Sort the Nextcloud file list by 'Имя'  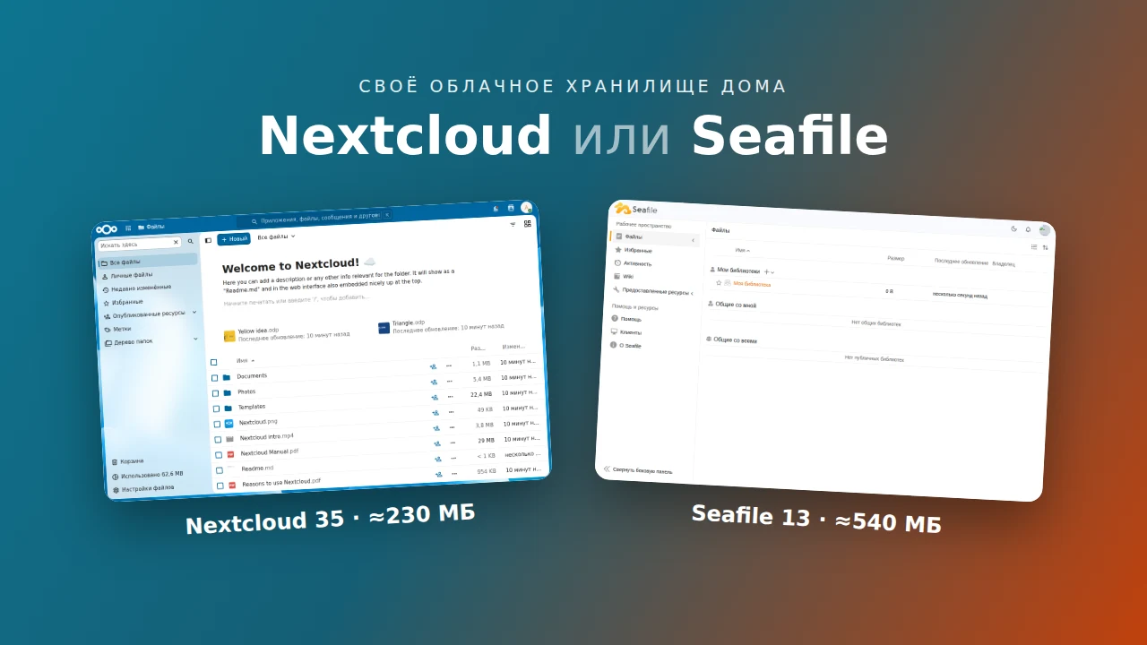click(245, 360)
